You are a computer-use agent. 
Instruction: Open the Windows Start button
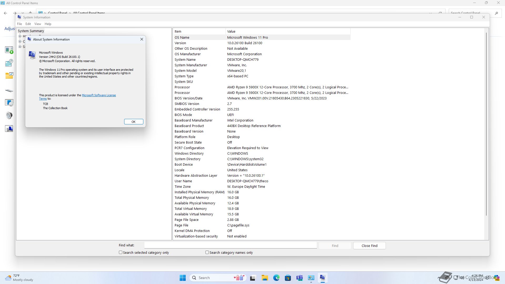183,278
